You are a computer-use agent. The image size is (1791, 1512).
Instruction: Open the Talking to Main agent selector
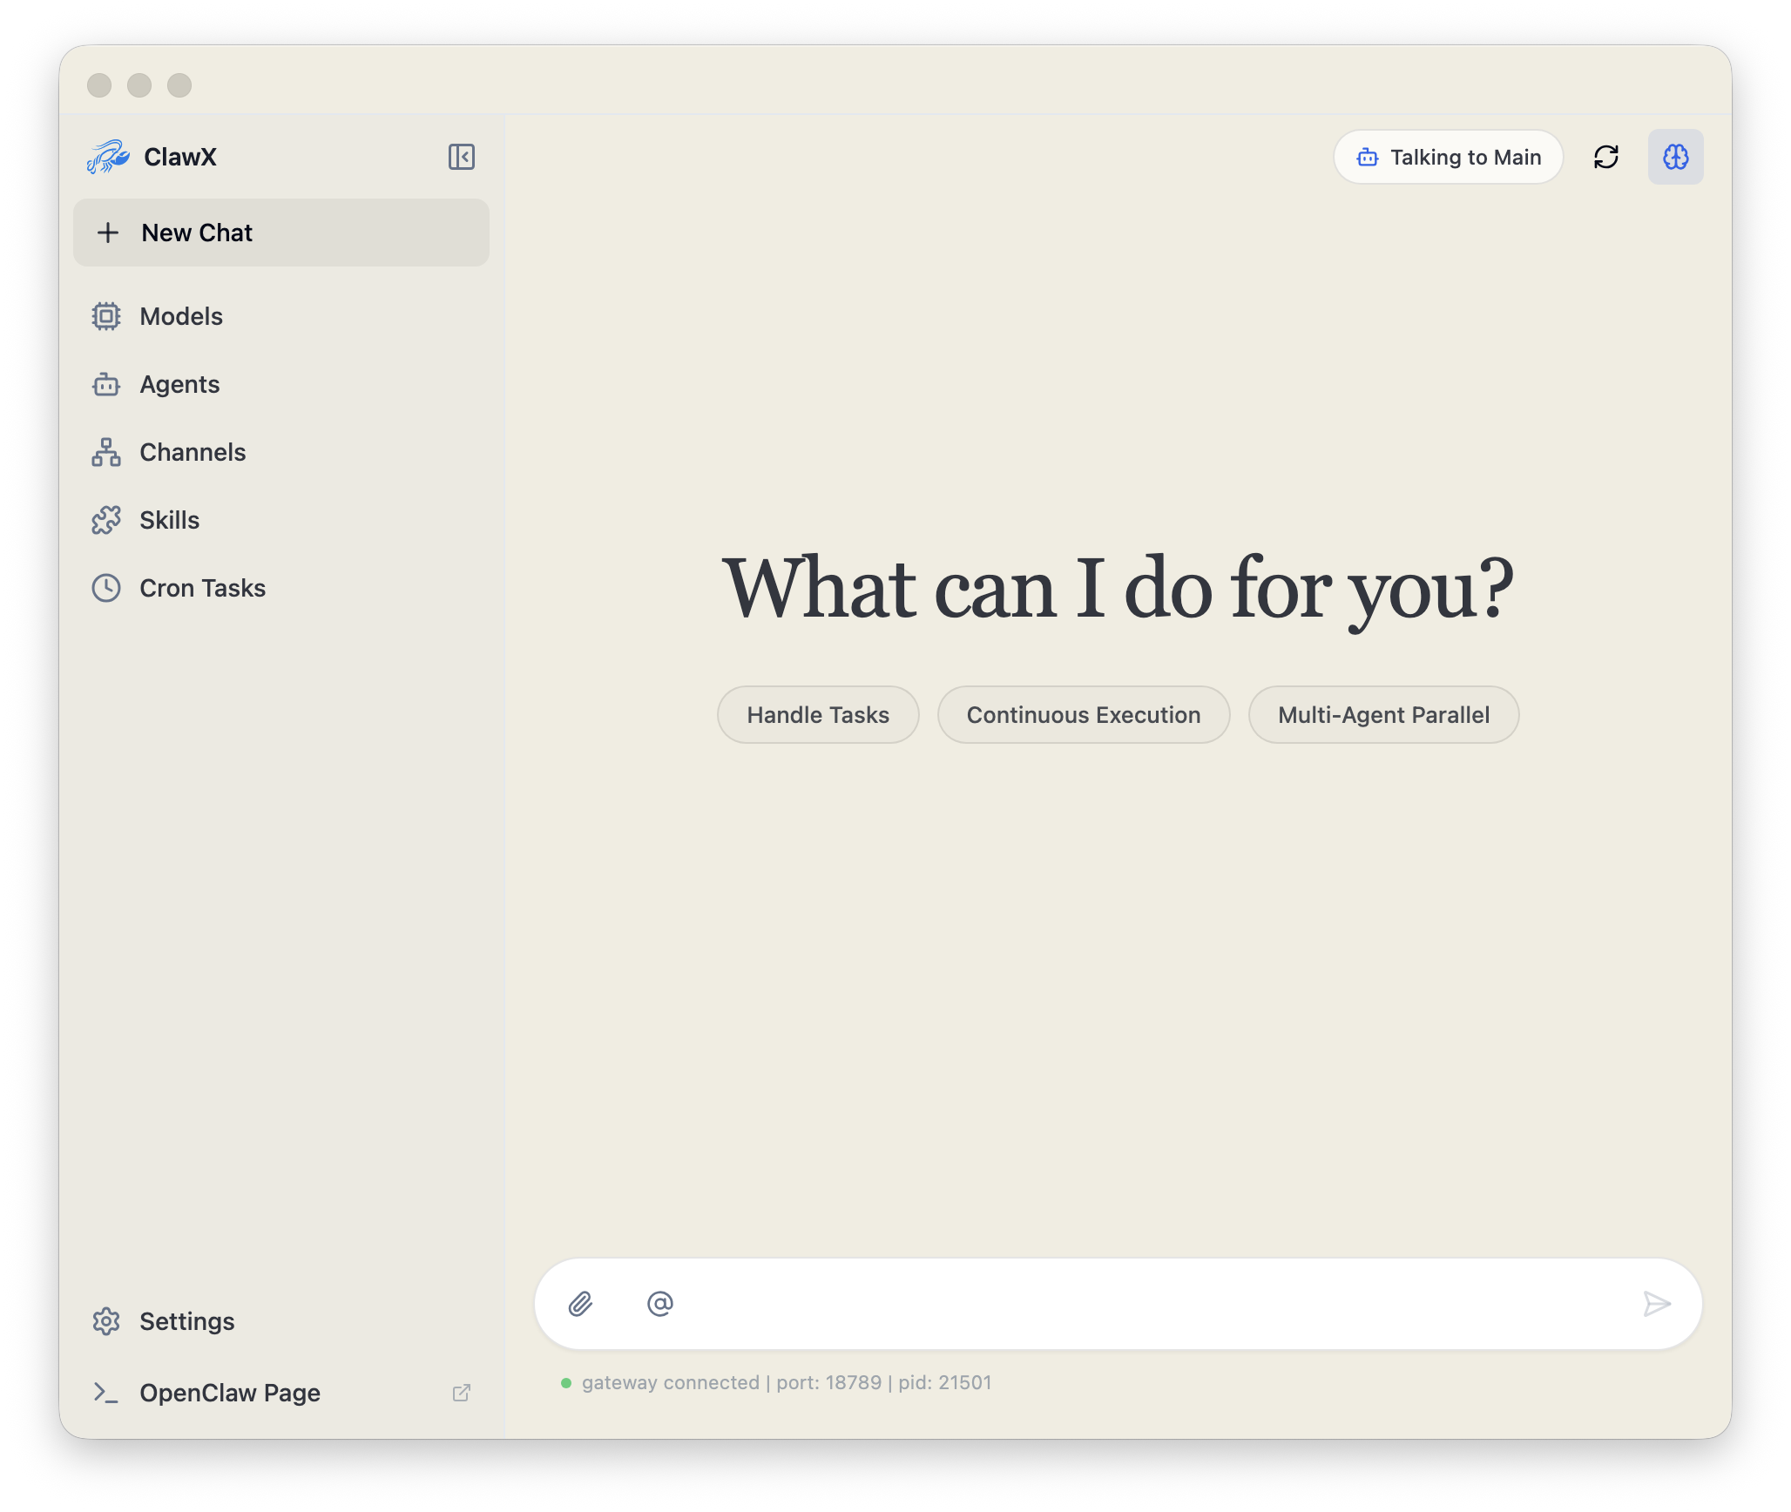coord(1448,157)
